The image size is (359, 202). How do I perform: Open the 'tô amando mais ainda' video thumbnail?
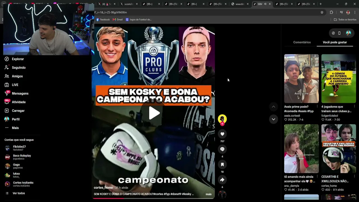pos(302,149)
